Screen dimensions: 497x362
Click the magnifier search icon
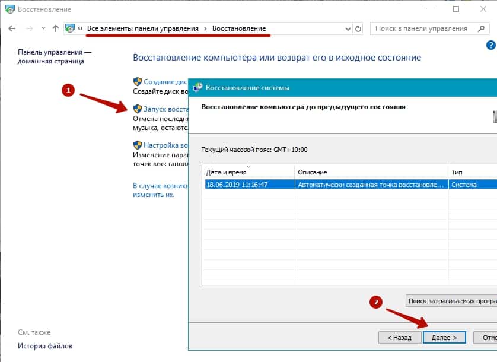(x=481, y=28)
